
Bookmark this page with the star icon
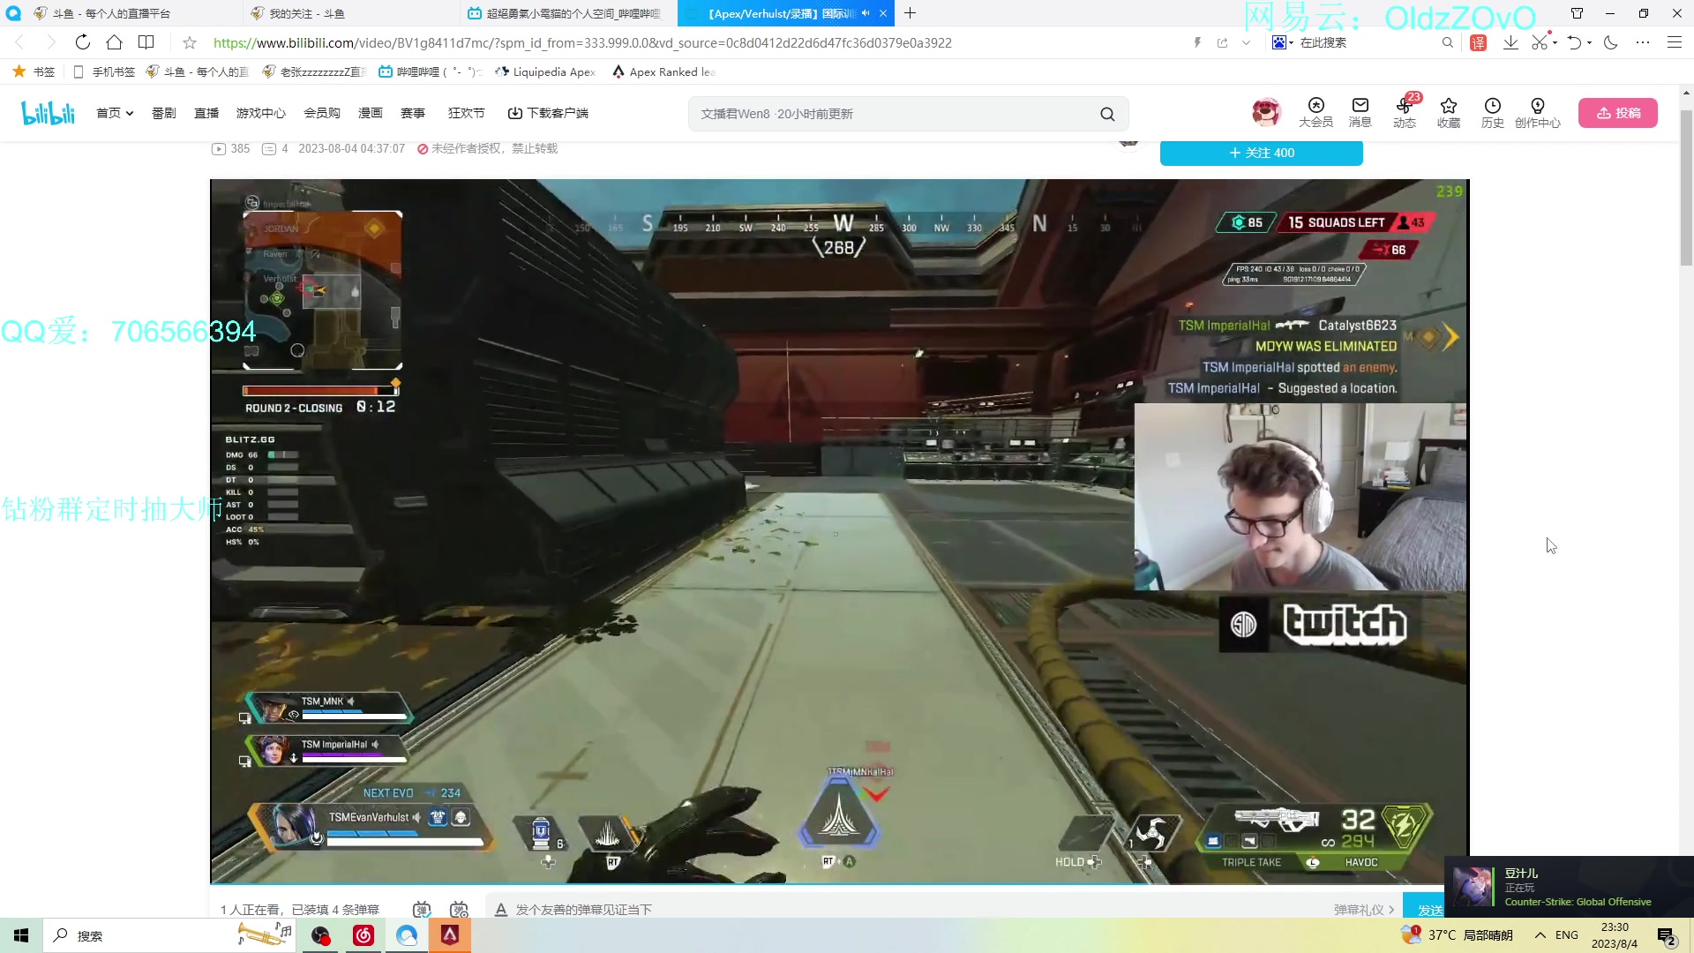click(x=190, y=42)
